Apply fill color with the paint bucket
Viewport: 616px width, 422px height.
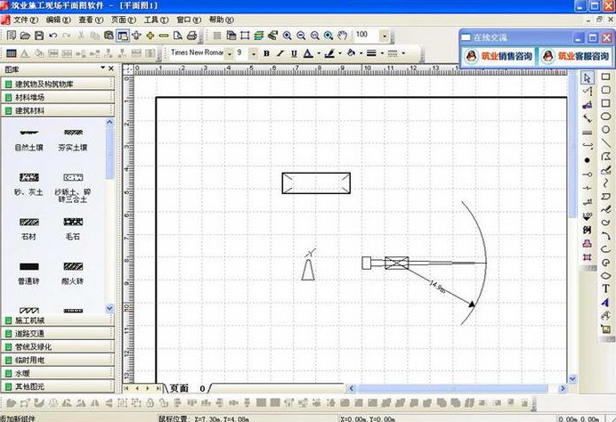pyautogui.click(x=352, y=53)
